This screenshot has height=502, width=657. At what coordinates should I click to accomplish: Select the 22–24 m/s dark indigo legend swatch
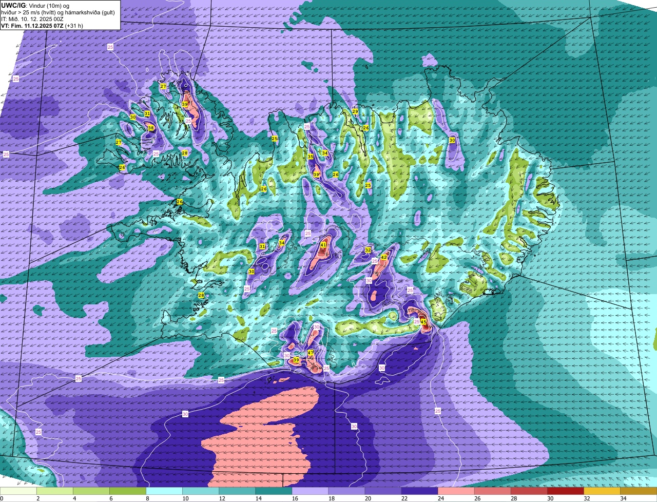[419, 491]
